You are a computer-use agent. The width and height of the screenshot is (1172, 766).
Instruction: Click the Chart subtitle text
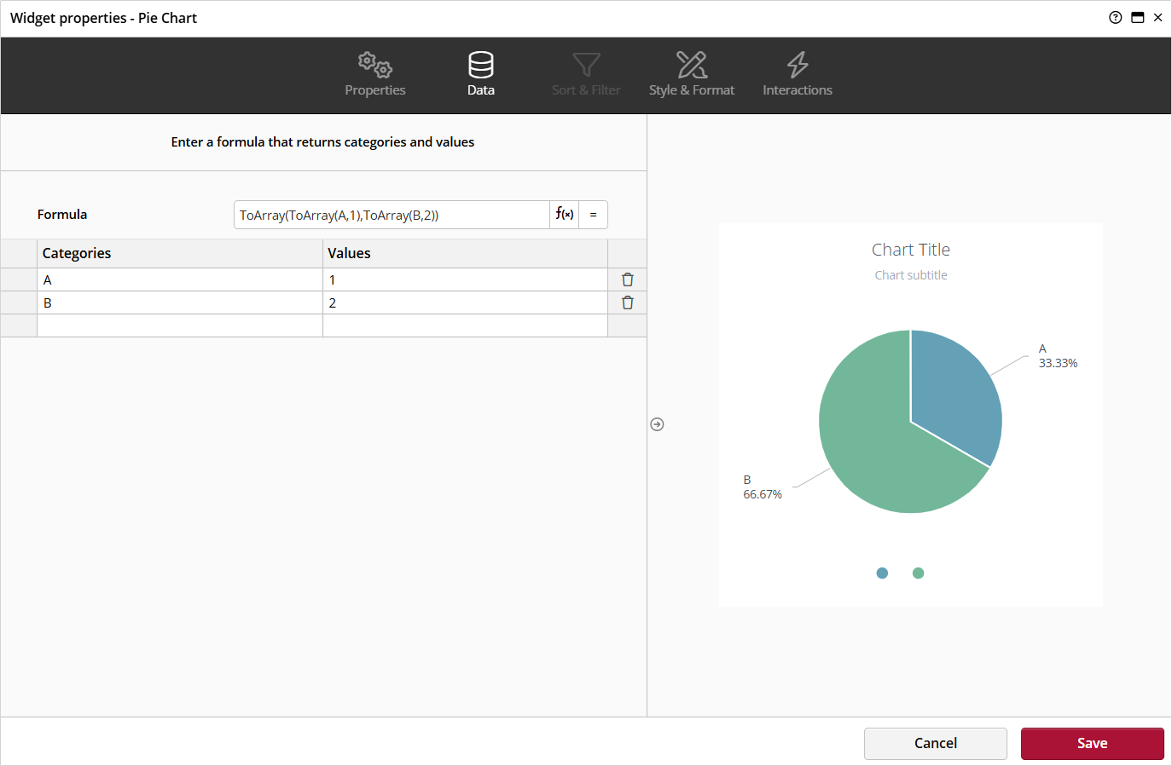point(911,275)
